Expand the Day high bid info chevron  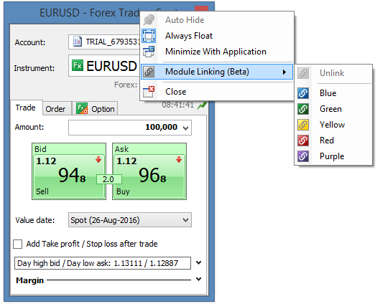tap(198, 263)
